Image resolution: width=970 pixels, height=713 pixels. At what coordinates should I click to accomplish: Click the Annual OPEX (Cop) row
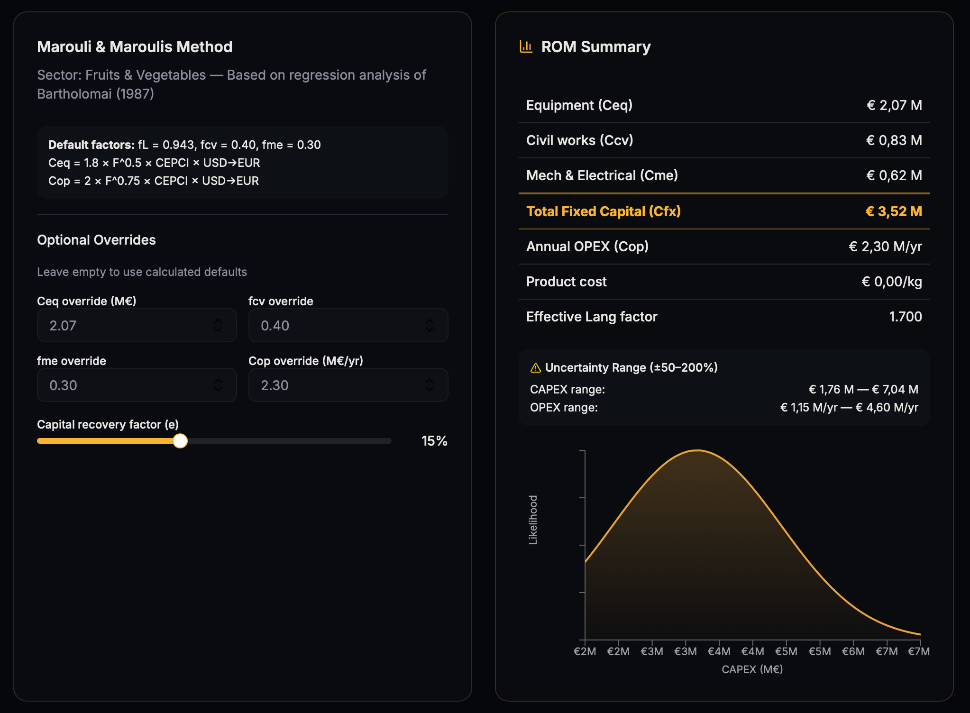pos(723,247)
